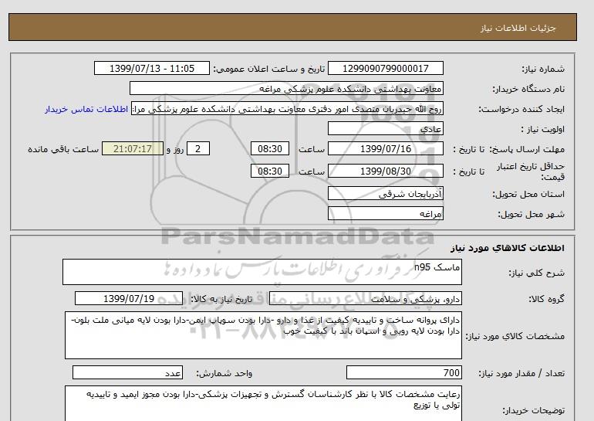Click the label نام دستگاه خریدار
This screenshot has height=421, width=594.
point(528,89)
